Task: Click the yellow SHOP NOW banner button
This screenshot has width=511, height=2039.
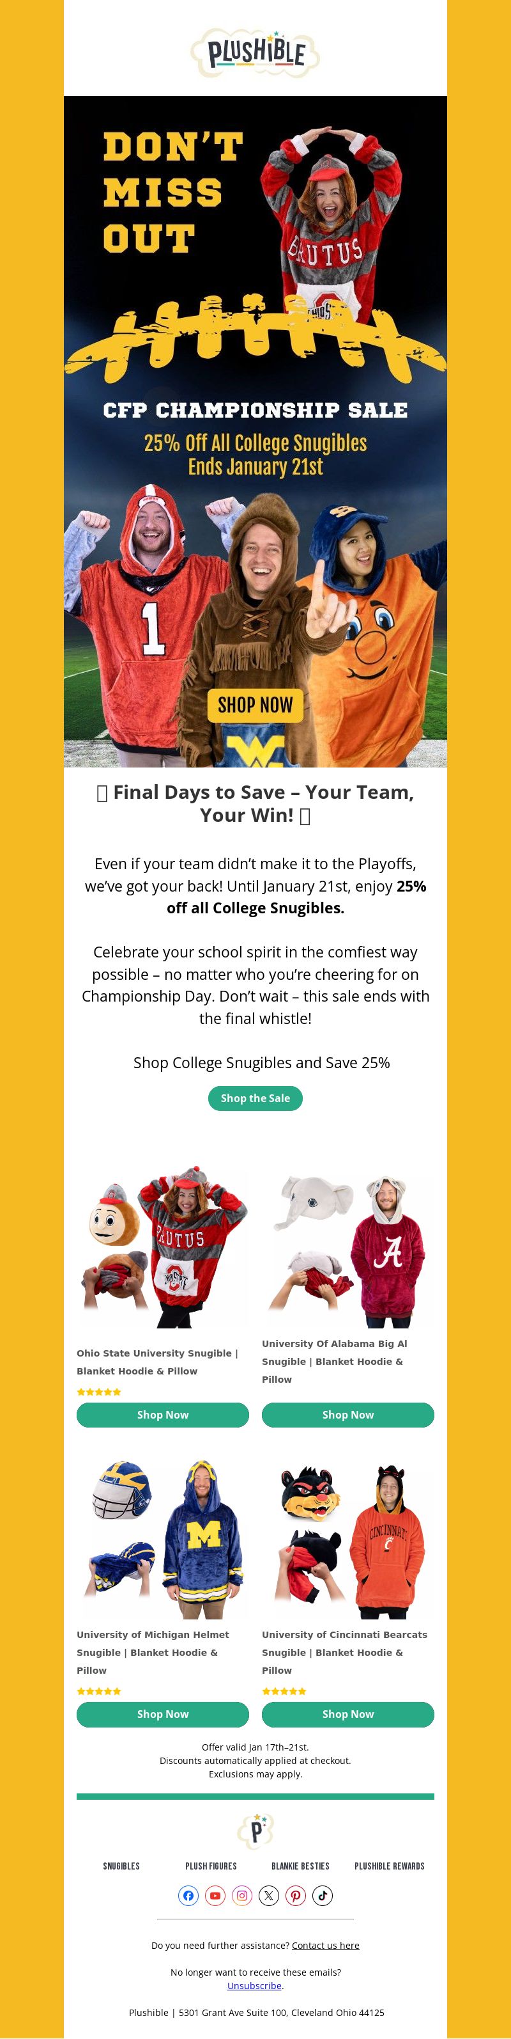Action: (x=256, y=704)
